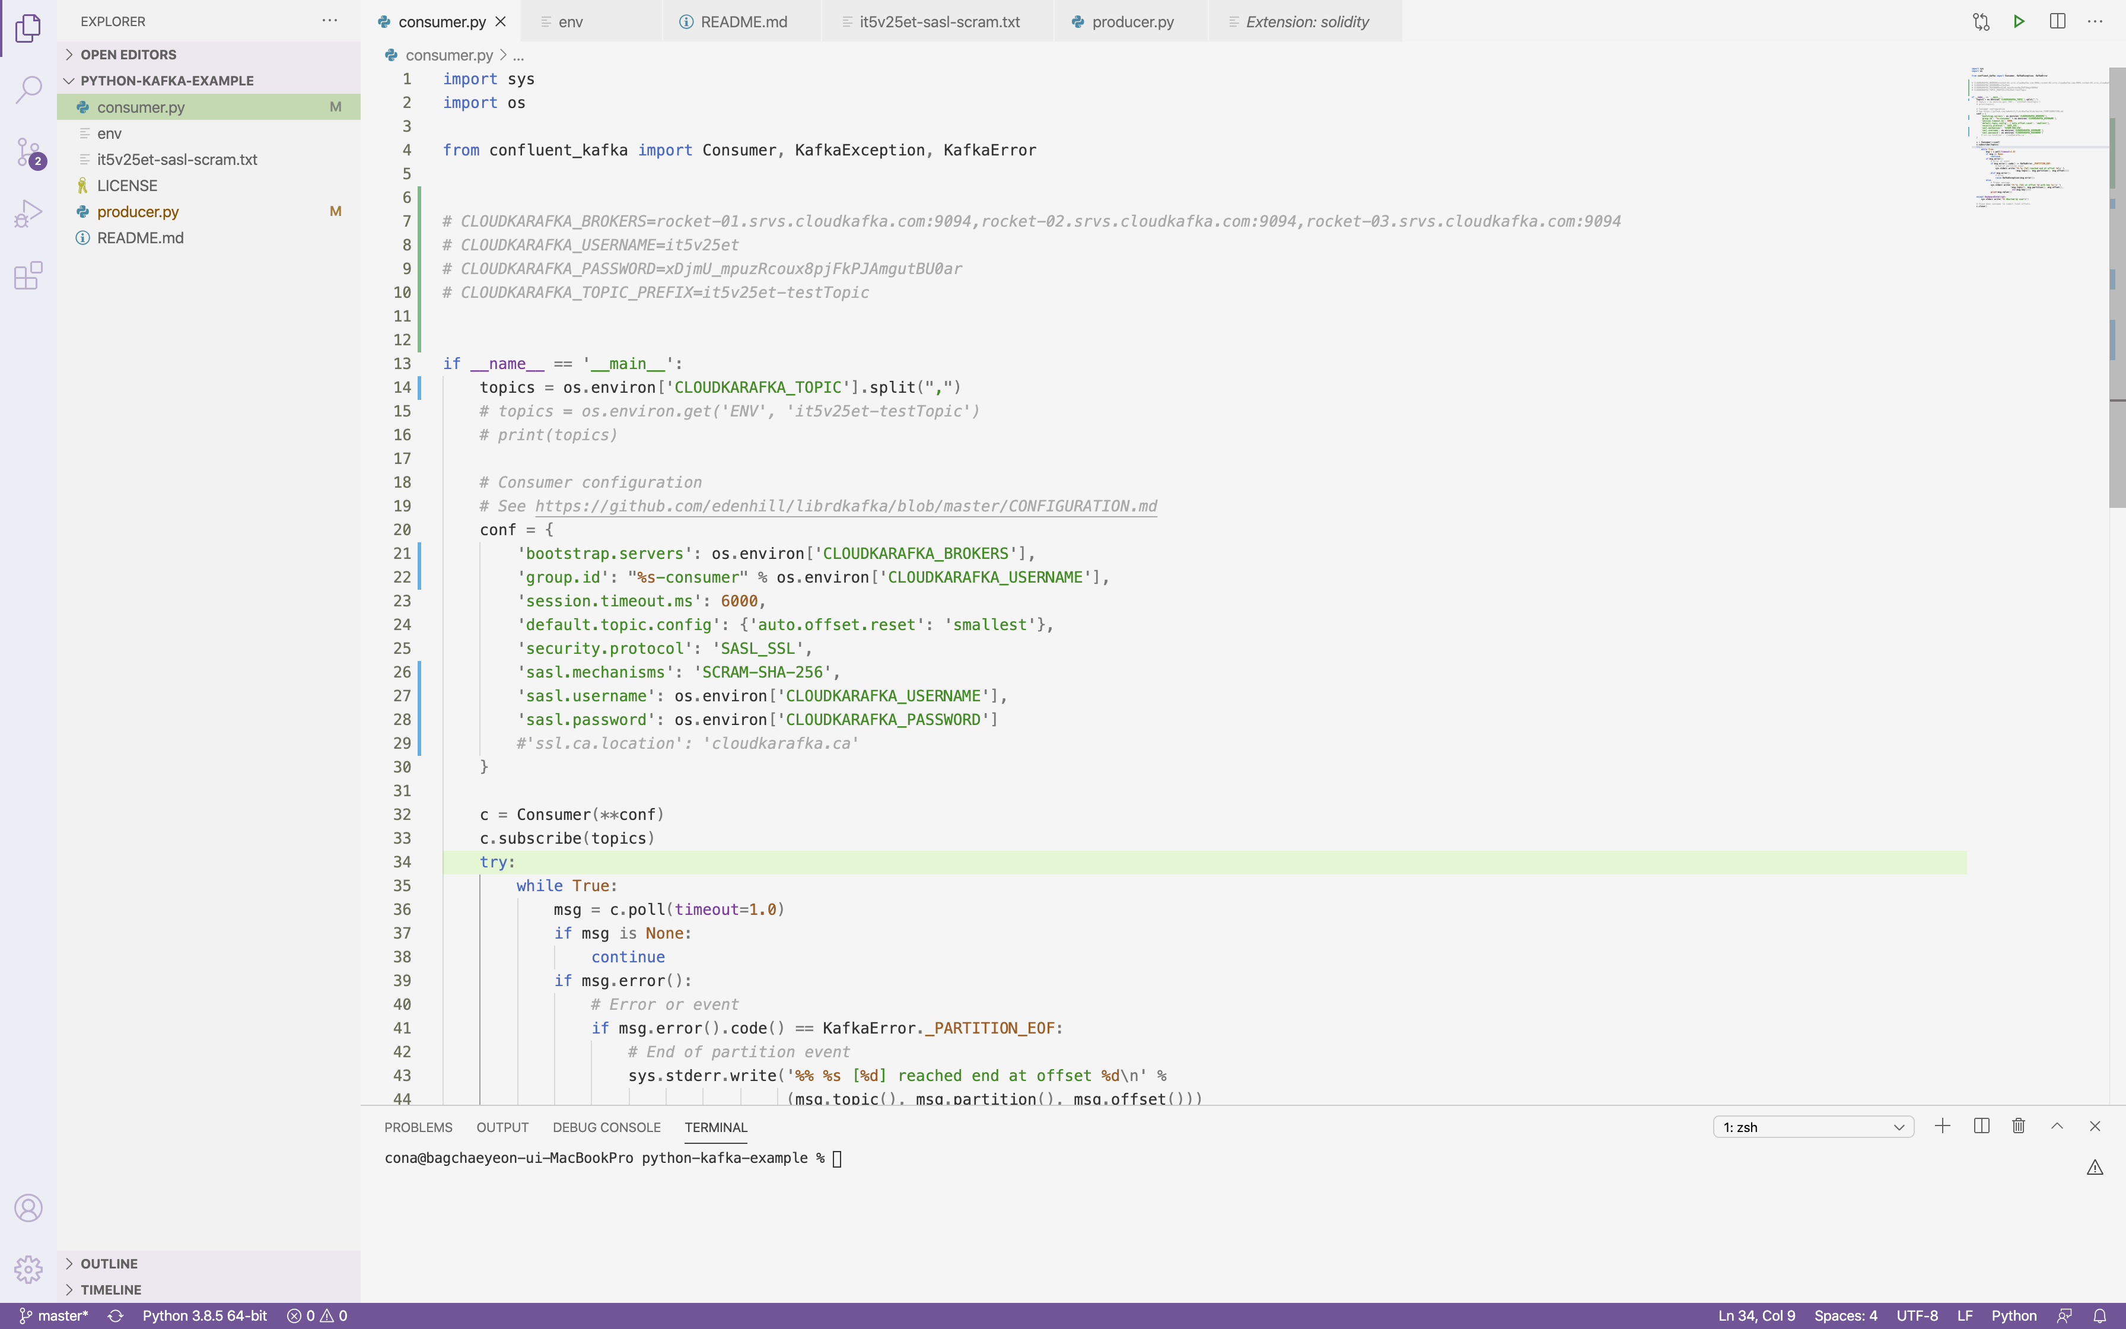Open Run and Debug view
The height and width of the screenshot is (1329, 2126).
click(28, 214)
